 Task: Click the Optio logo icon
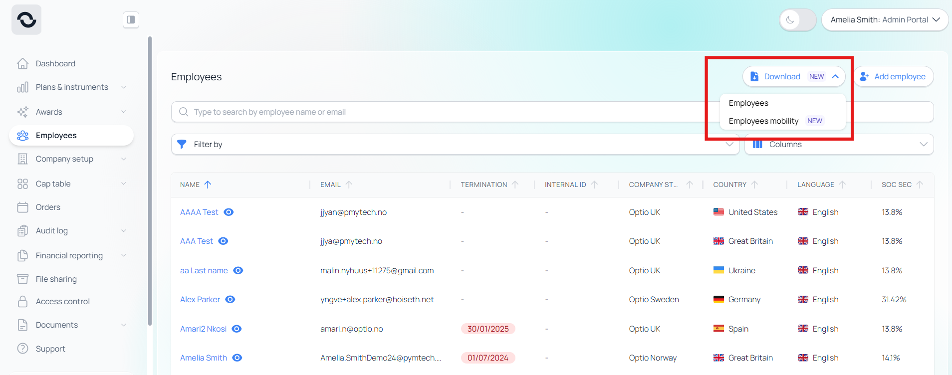pyautogui.click(x=26, y=20)
